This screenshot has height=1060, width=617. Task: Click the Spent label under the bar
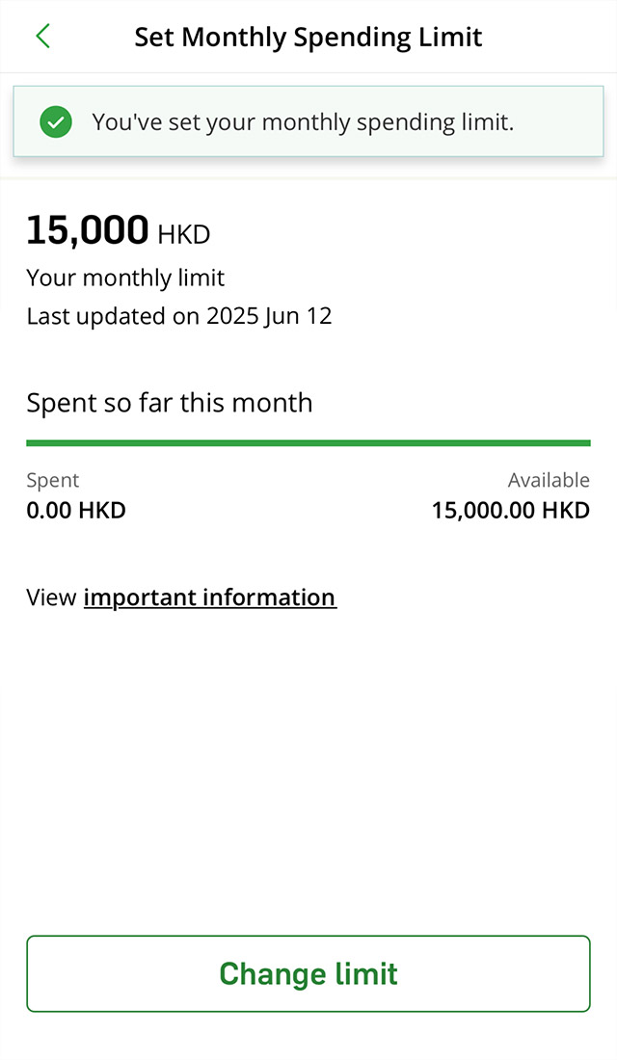pyautogui.click(x=53, y=480)
